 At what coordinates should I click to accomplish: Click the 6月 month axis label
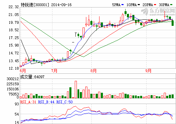click(x=23, y=71)
